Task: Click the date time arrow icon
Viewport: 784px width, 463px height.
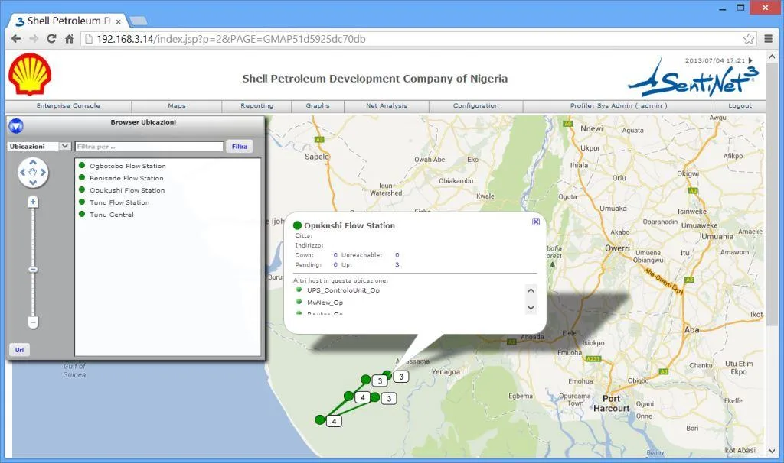Action: (x=750, y=60)
